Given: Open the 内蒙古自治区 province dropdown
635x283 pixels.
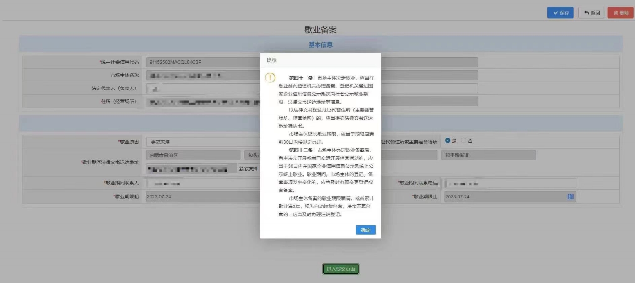Looking at the screenshot, I should click(x=193, y=155).
